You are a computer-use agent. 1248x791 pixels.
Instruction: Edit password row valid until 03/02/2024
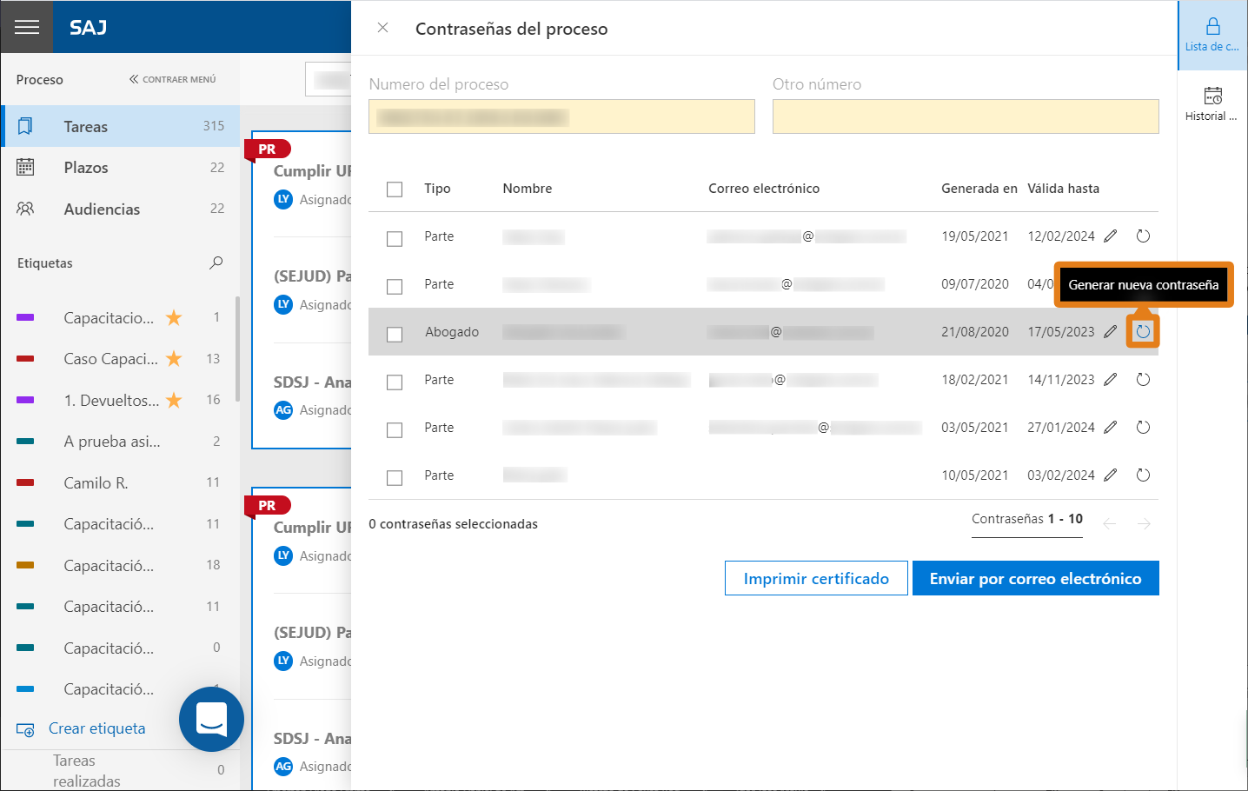(1110, 475)
